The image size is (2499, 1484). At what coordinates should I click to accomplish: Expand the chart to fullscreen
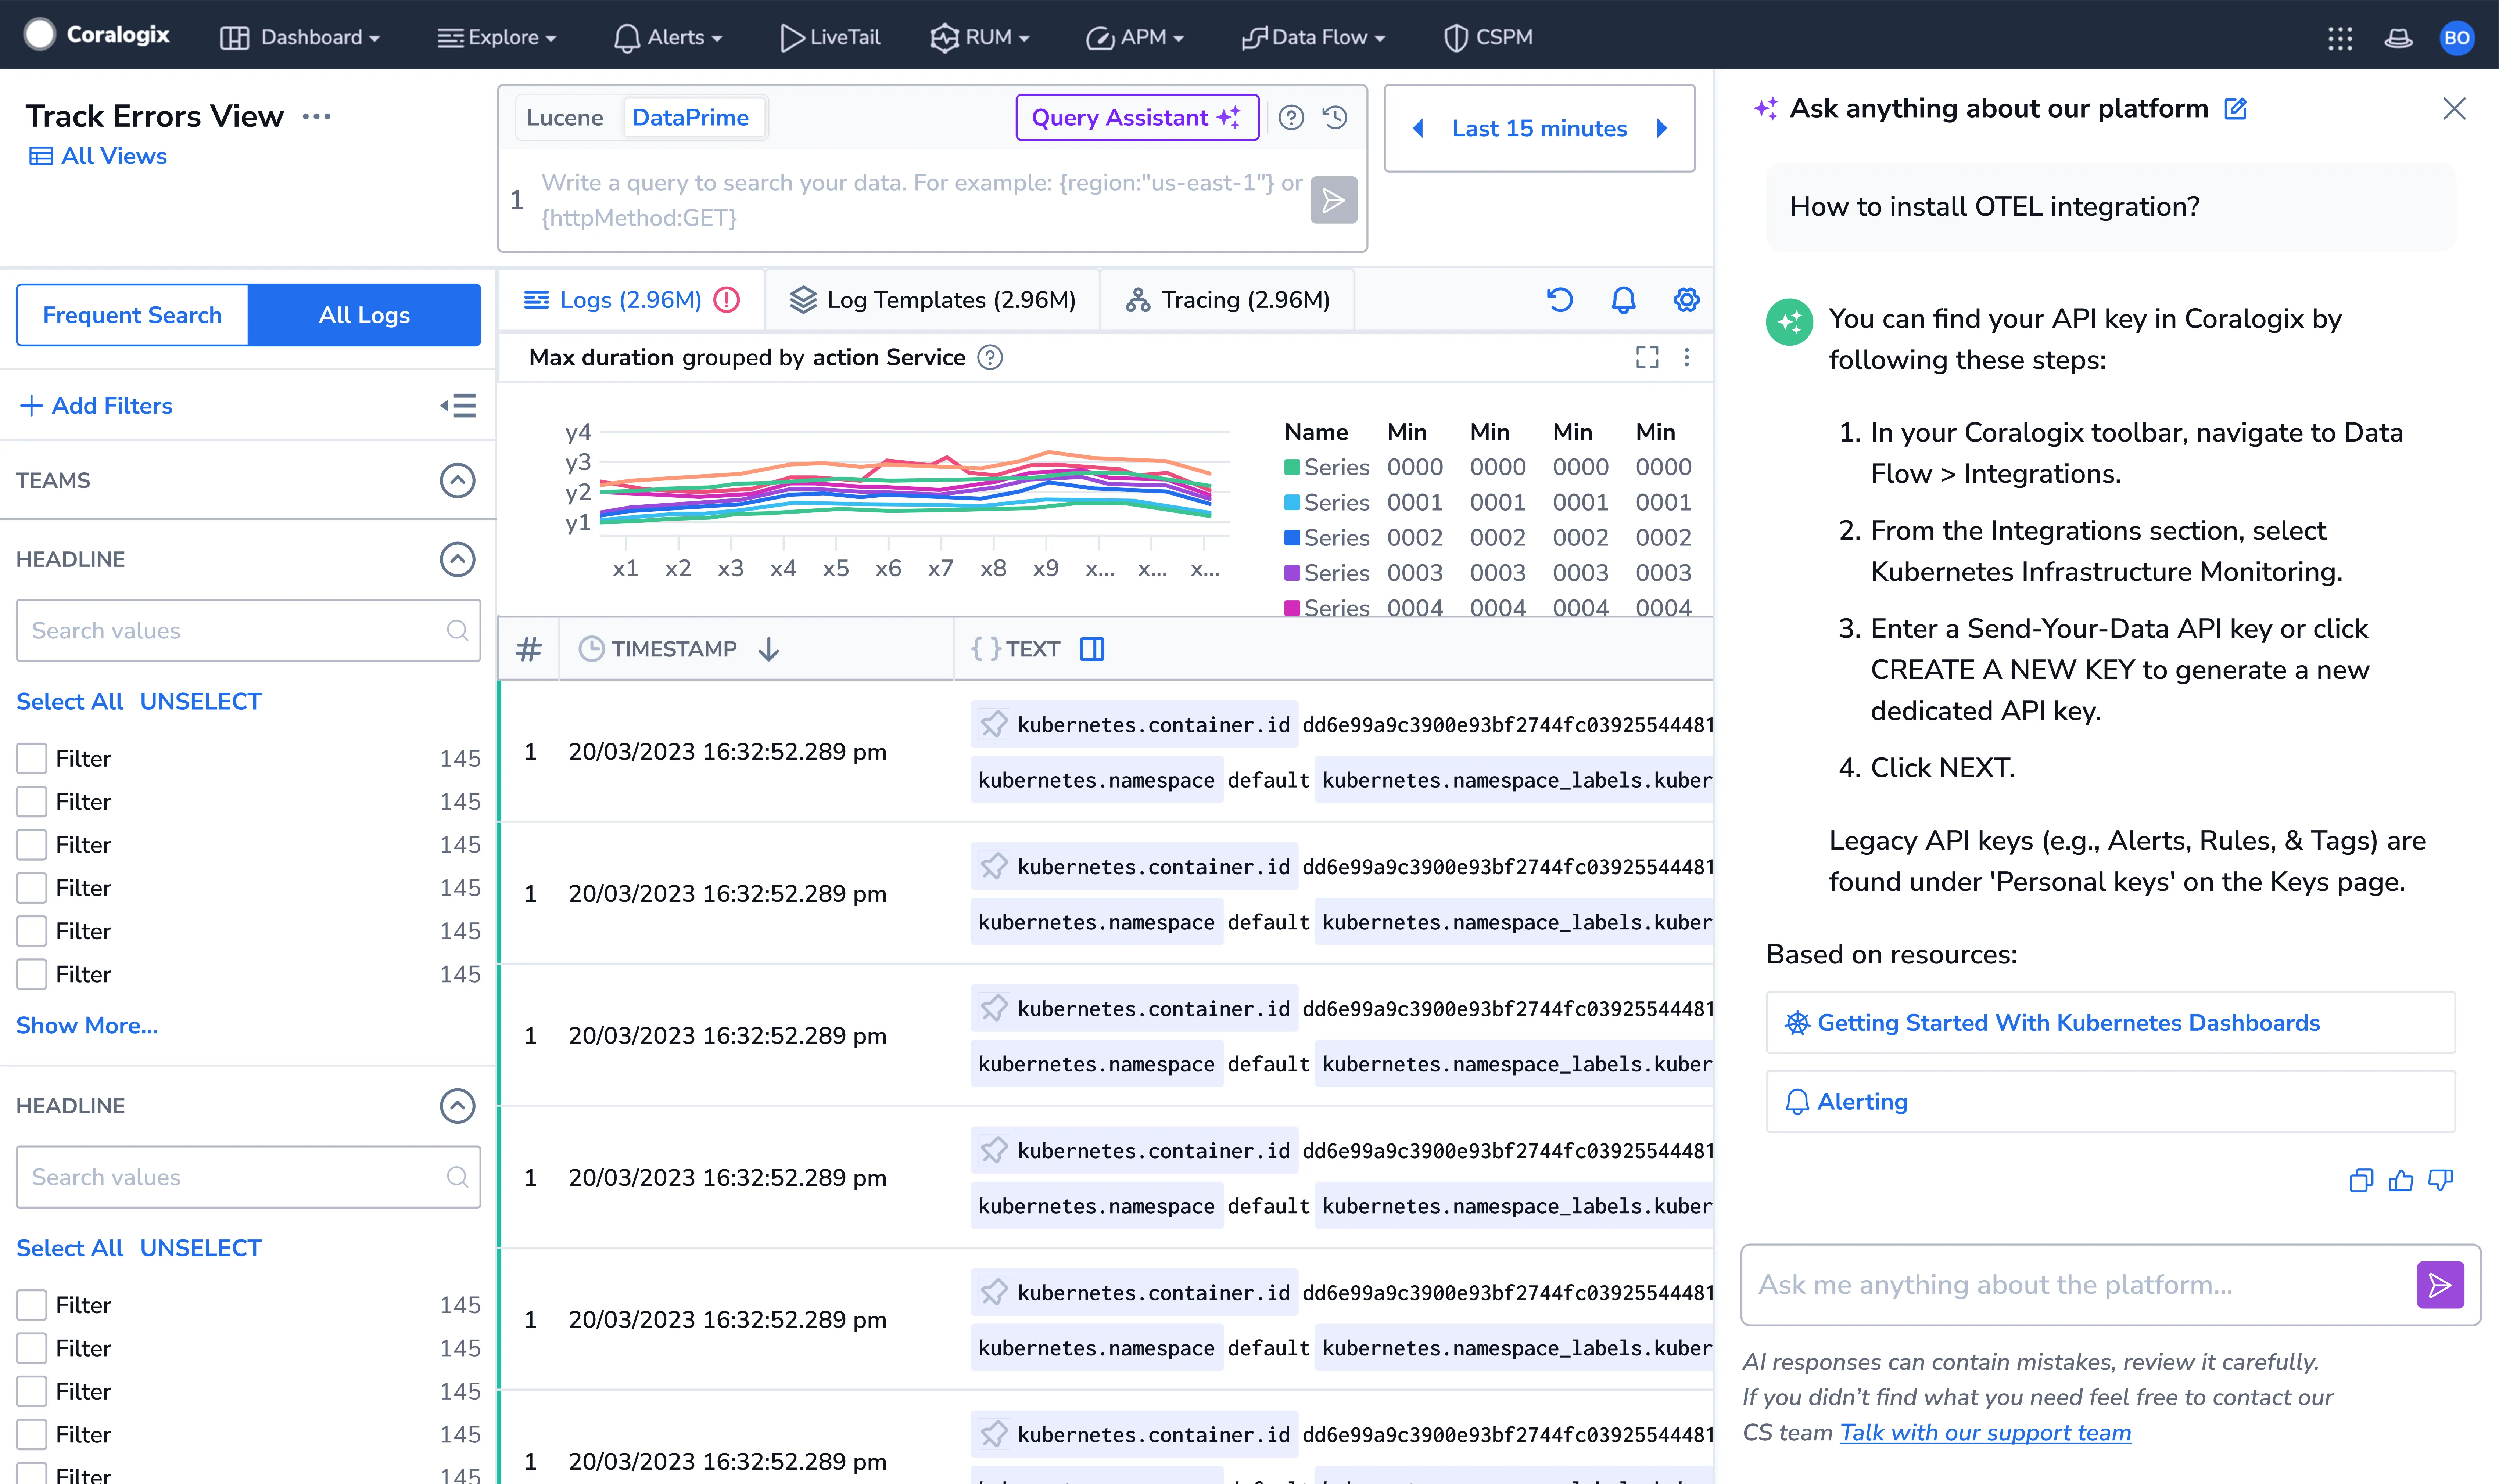(x=1647, y=357)
